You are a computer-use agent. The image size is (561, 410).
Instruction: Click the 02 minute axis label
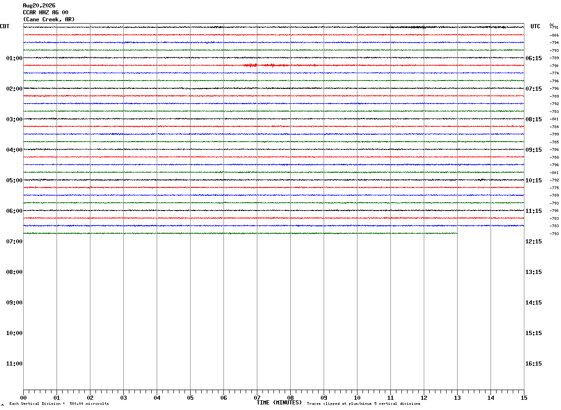tap(90, 398)
